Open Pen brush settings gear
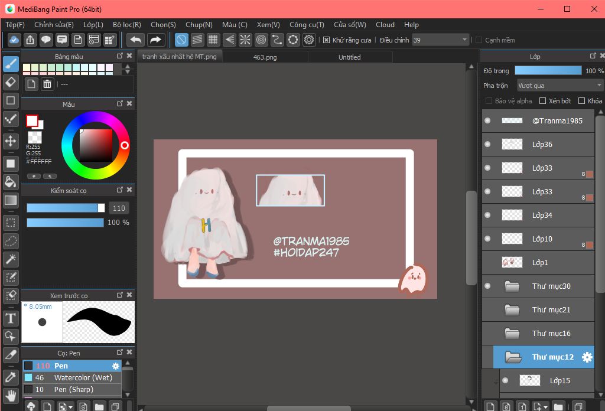Screen dimensions: 605x411 point(115,366)
